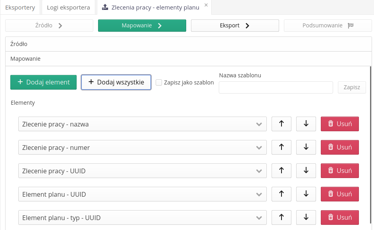Open the 'Zlecenie pracy - nazwa' dropdown
374x230 pixels.
[142, 124]
